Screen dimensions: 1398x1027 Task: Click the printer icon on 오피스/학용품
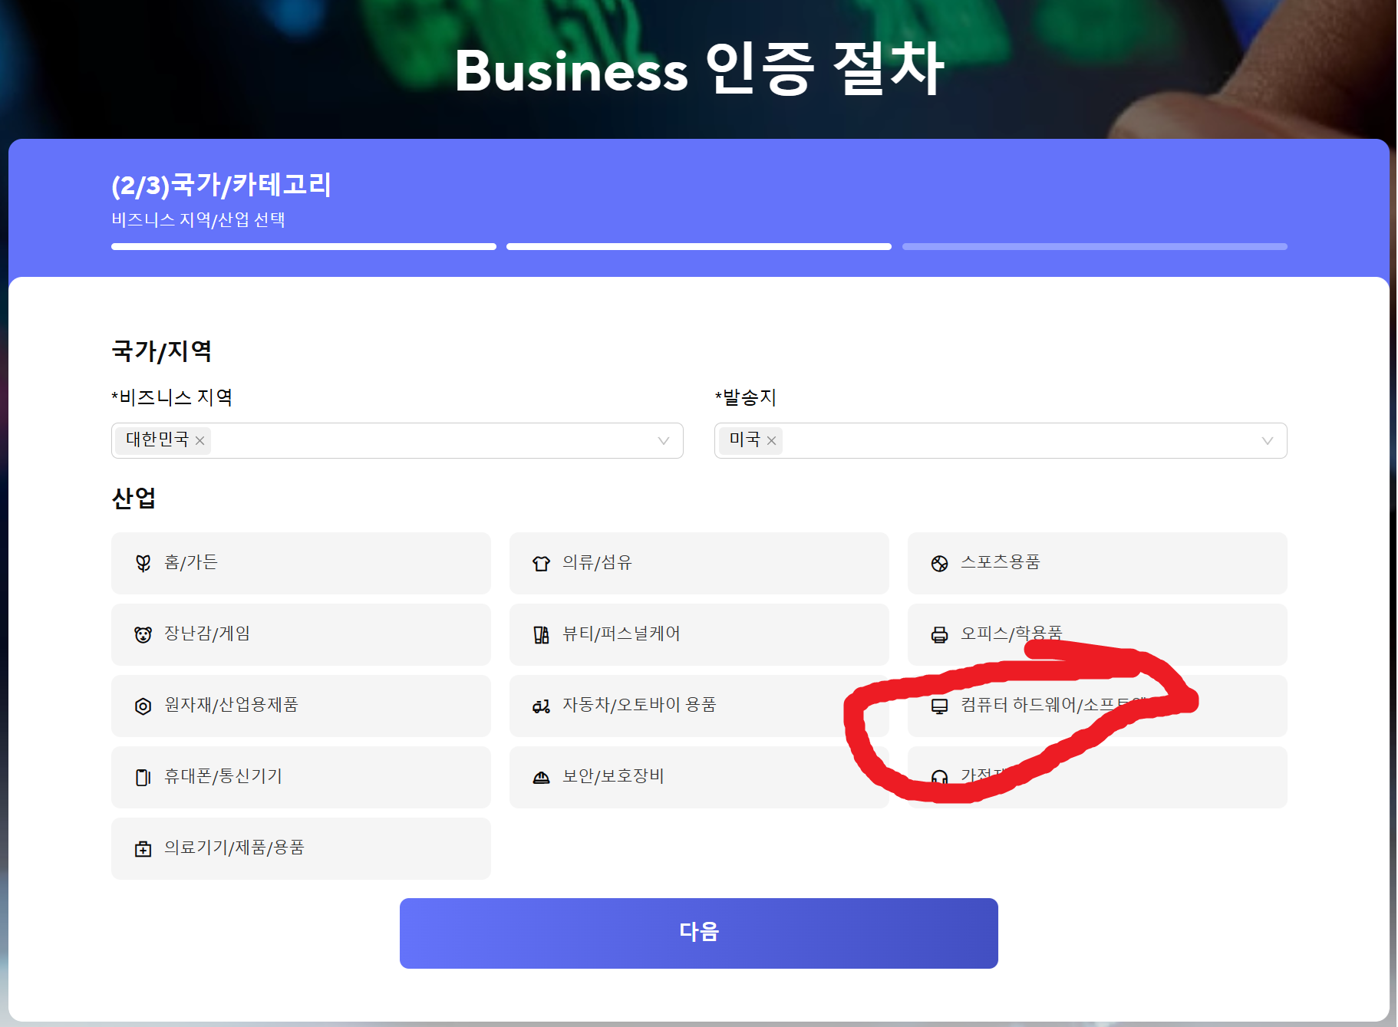pos(940,634)
